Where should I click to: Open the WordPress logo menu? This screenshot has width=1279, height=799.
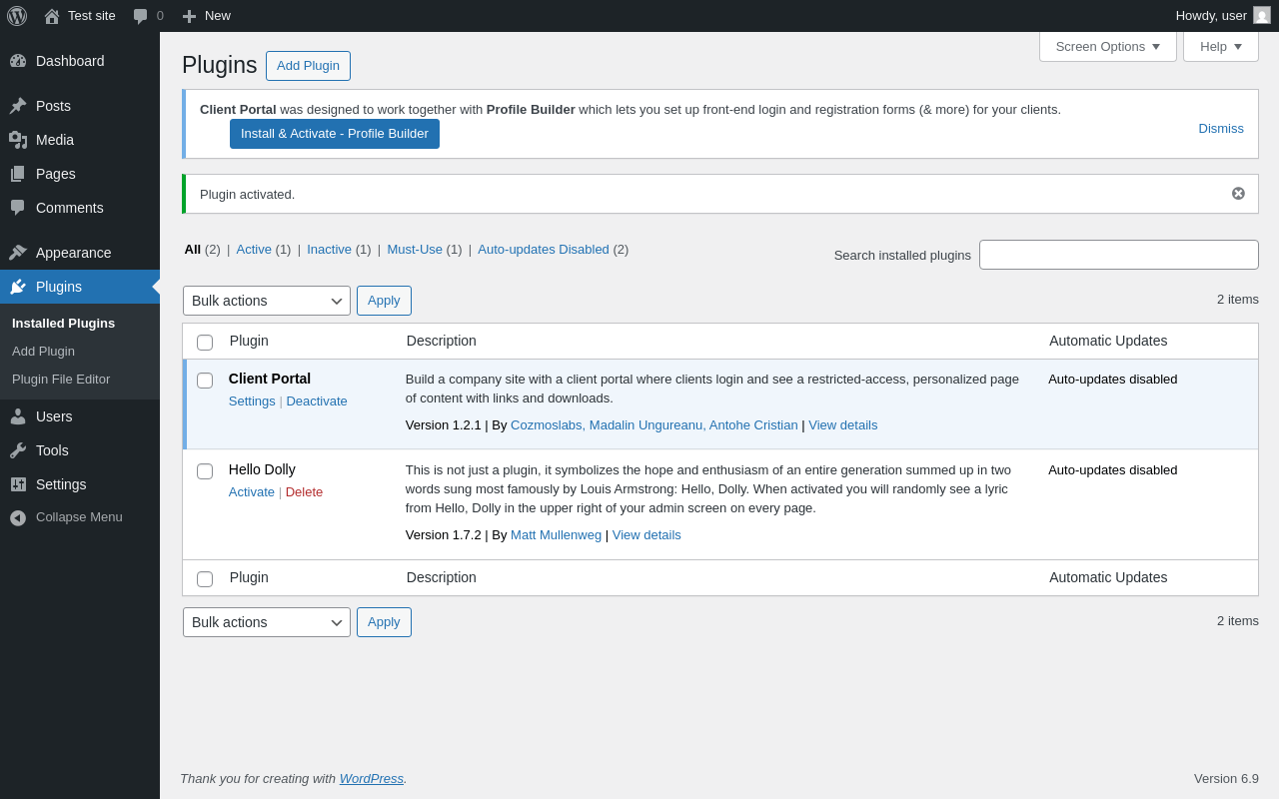(17, 16)
